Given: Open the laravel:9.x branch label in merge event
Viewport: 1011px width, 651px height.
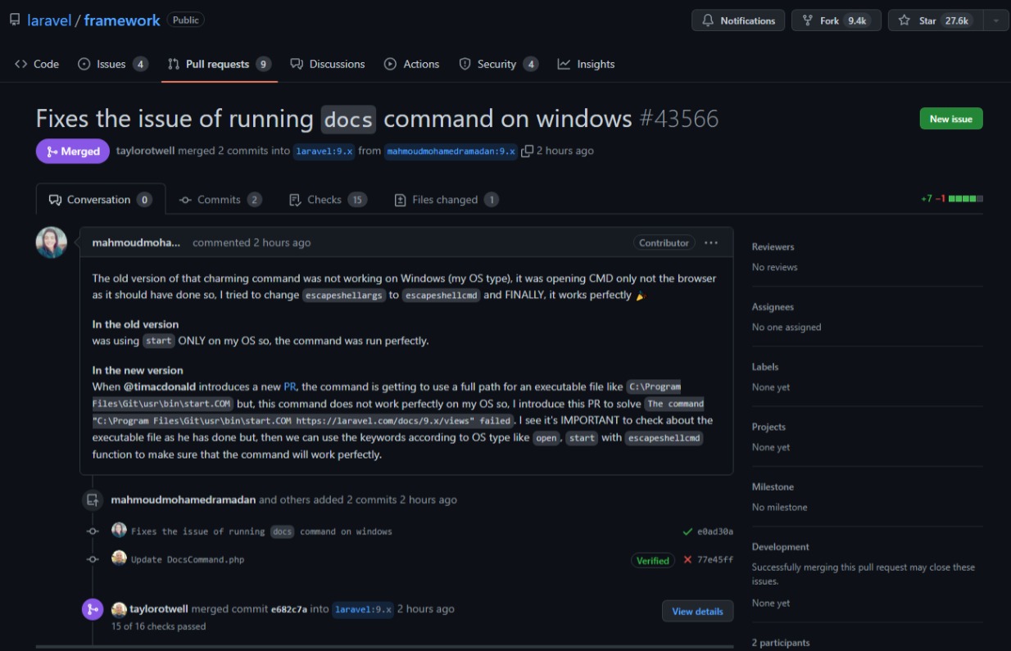Looking at the screenshot, I should pos(363,609).
